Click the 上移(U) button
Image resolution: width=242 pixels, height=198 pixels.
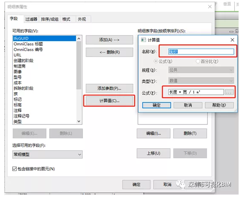(154, 154)
